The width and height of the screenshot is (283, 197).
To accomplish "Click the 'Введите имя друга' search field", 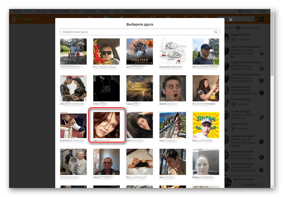I will (x=140, y=32).
